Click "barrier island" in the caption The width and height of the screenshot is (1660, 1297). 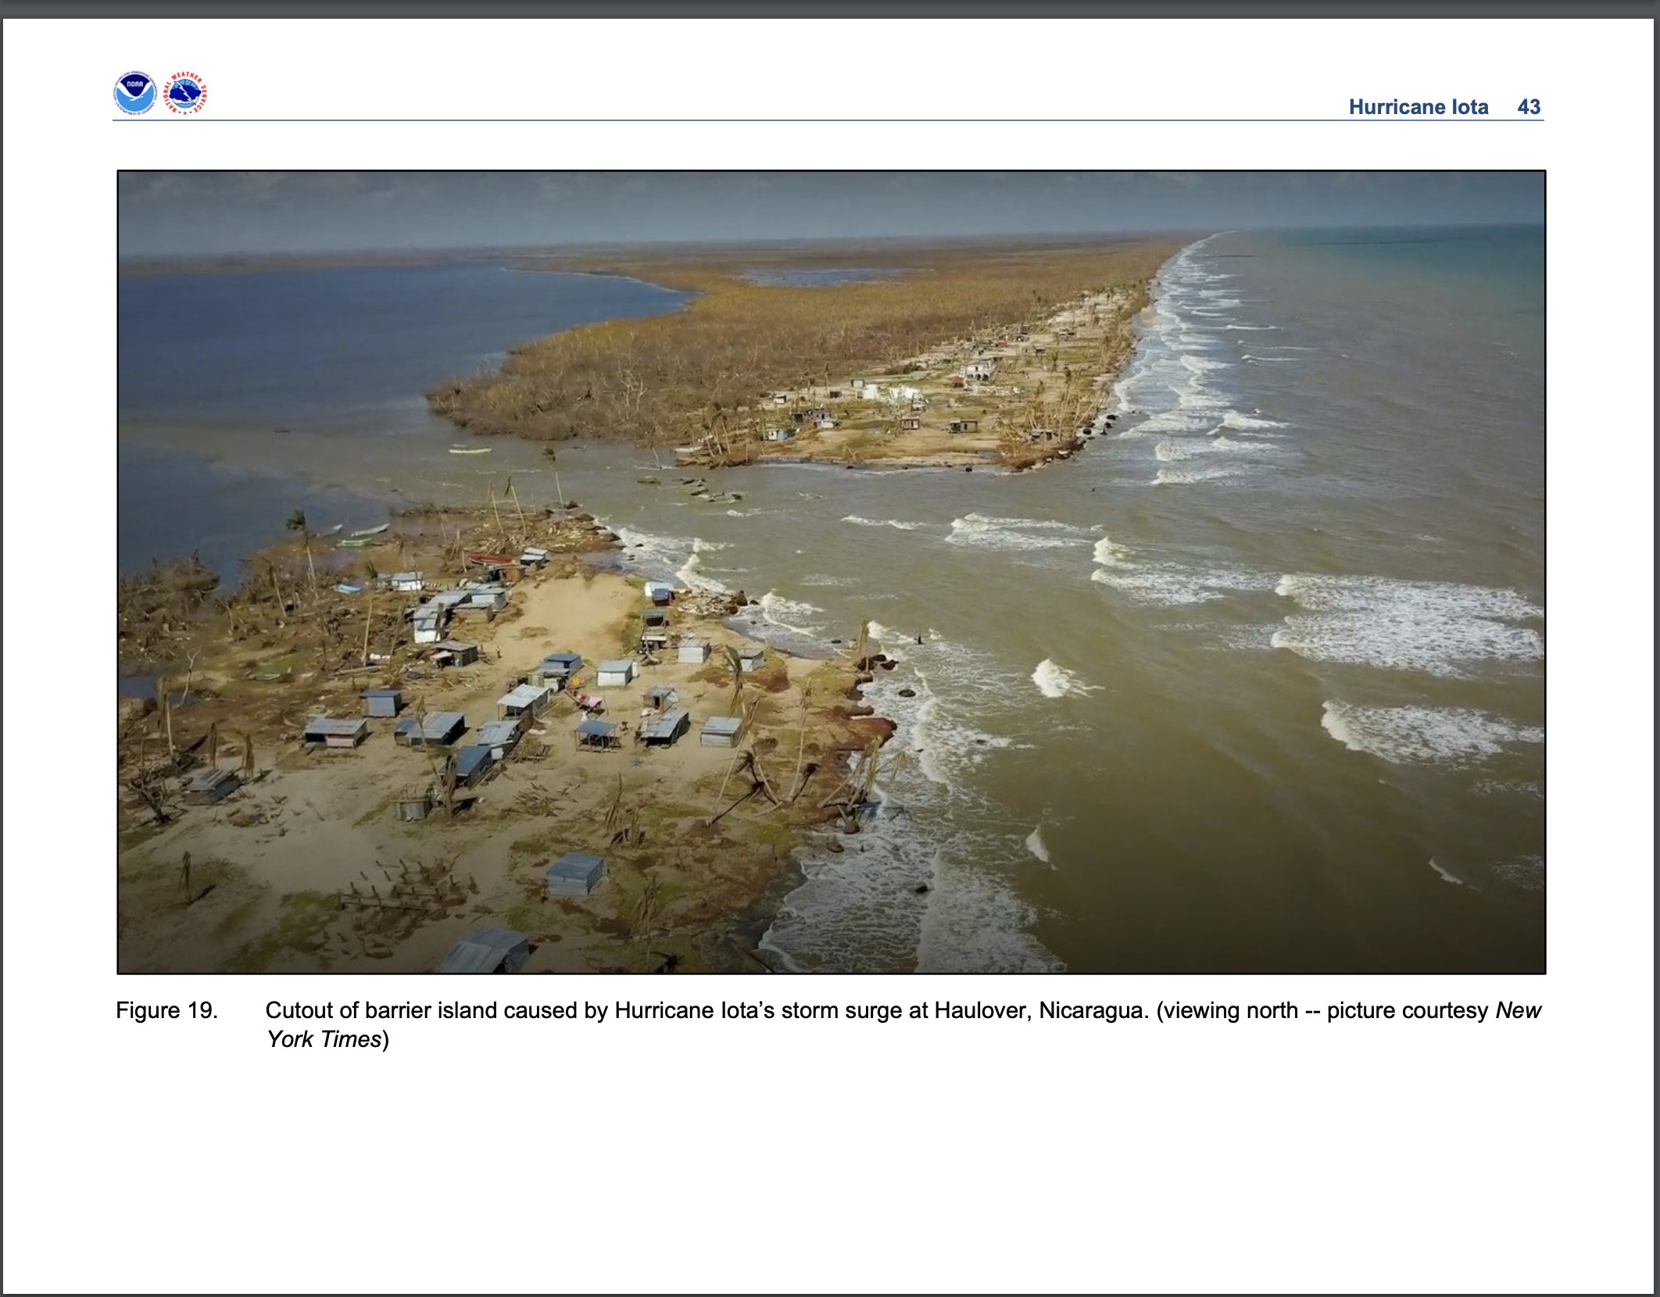[431, 1010]
